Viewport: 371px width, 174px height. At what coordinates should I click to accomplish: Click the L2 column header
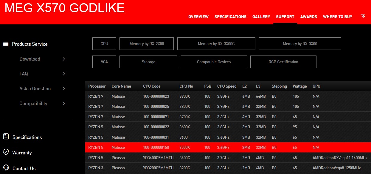tap(245, 86)
